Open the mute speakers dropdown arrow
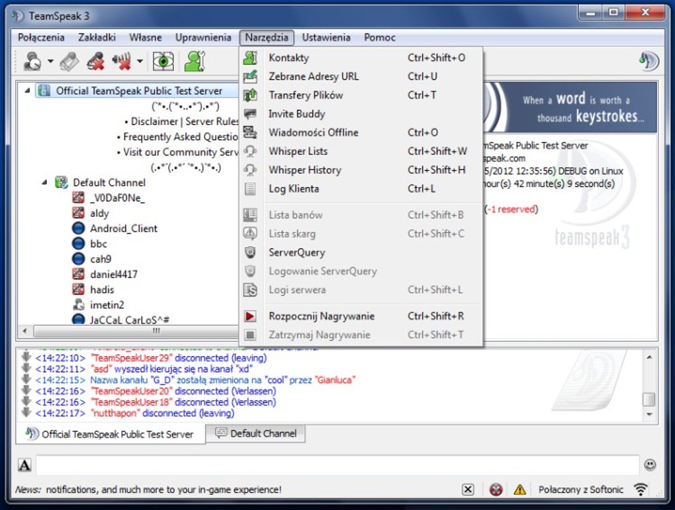The height and width of the screenshot is (510, 675). [x=140, y=61]
